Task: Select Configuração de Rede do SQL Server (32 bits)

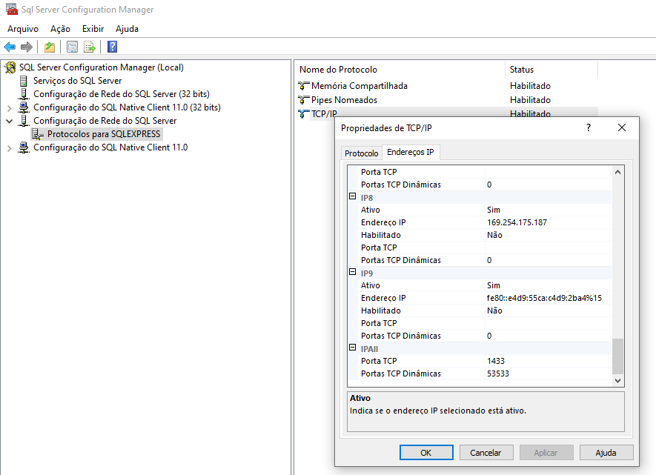Action: [x=122, y=94]
